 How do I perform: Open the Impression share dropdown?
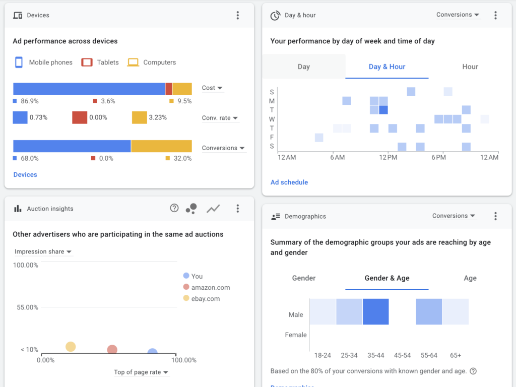coord(43,251)
